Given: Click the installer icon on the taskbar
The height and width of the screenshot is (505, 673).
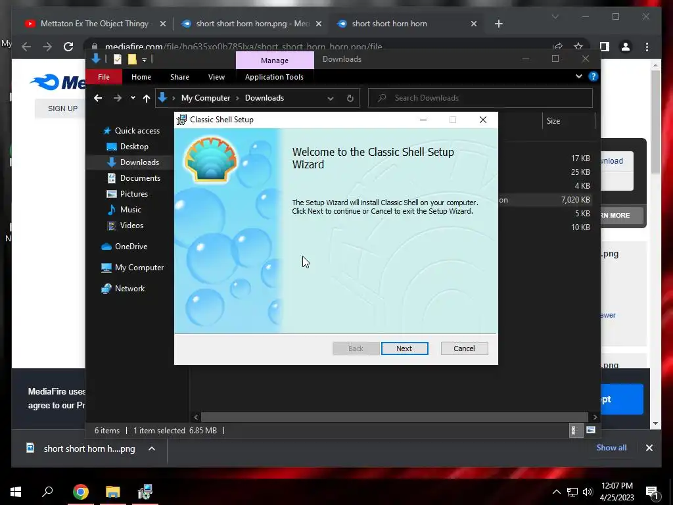Looking at the screenshot, I should (145, 491).
